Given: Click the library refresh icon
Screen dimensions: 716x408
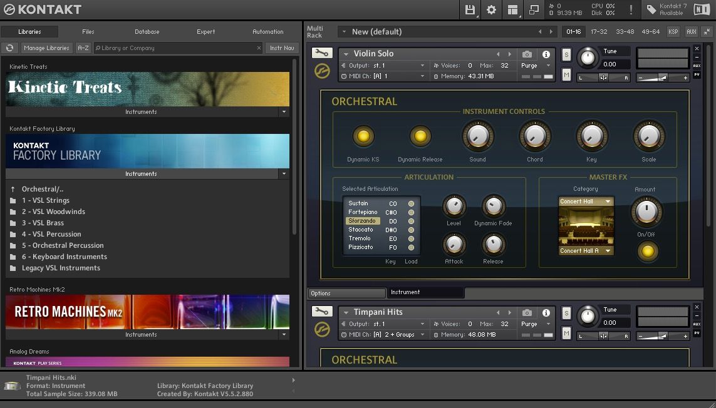Looking at the screenshot, I should point(9,48).
